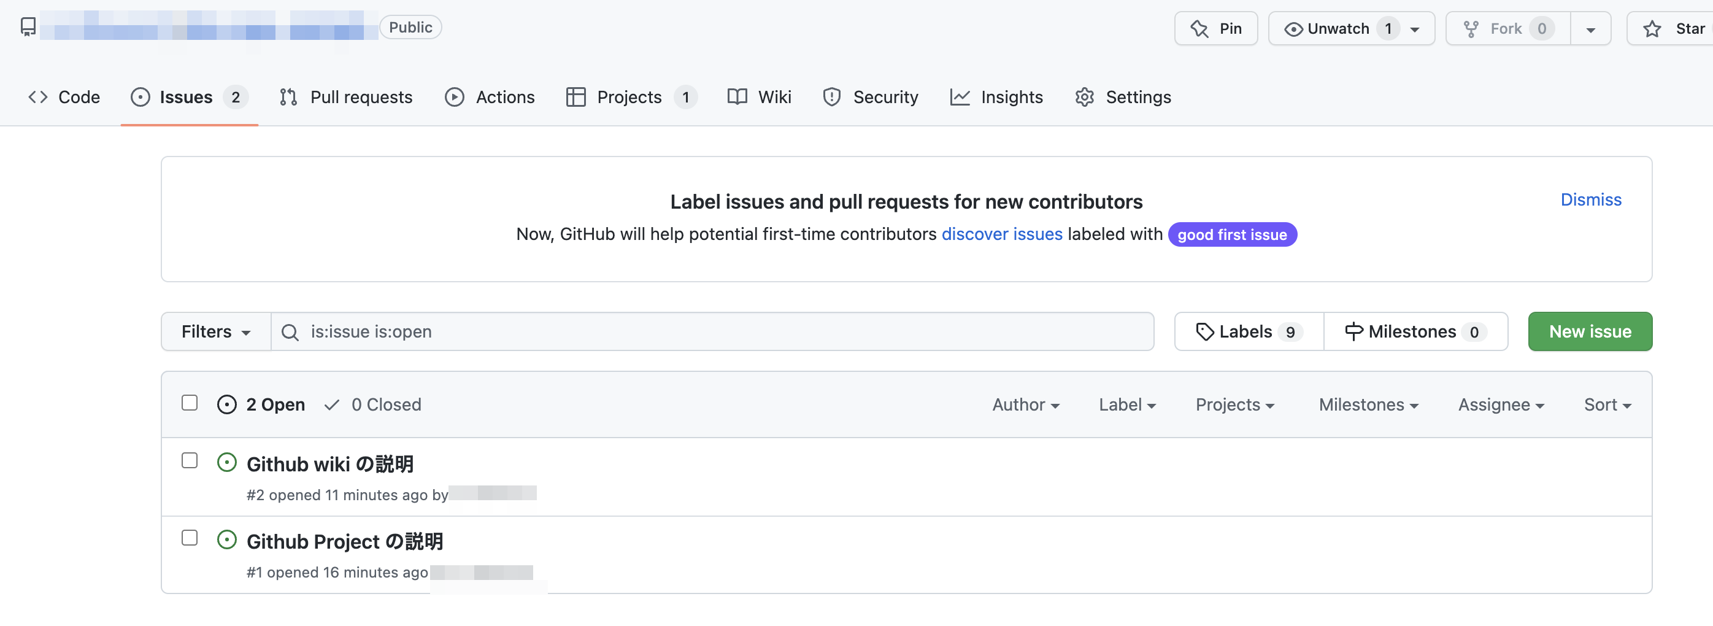
Task: Click the magnifier icon in search field
Action: click(290, 332)
